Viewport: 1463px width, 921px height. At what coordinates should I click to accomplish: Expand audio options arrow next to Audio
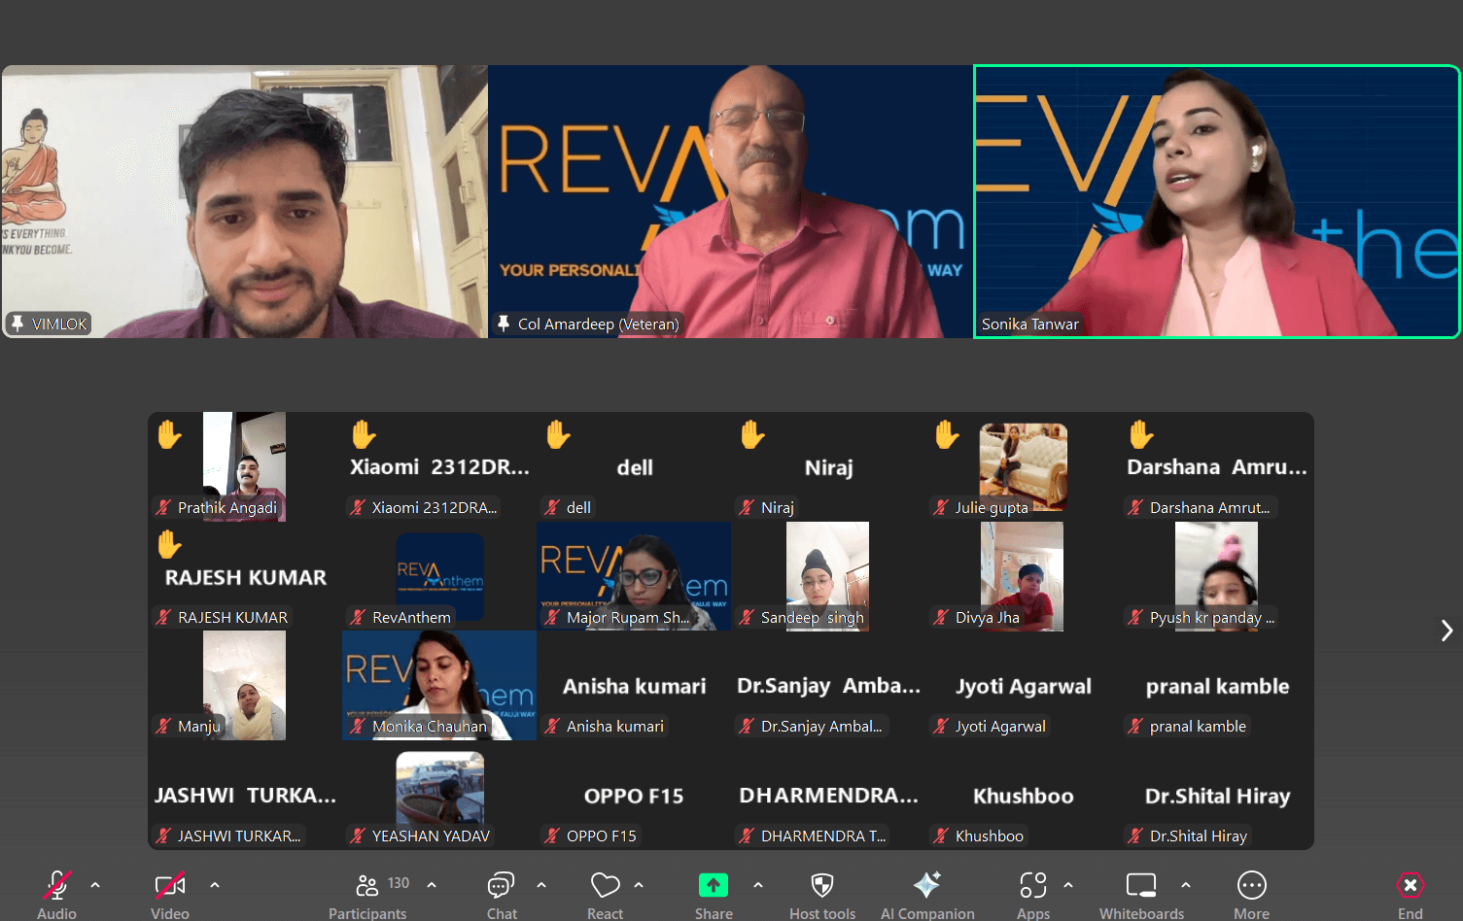pyautogui.click(x=95, y=885)
